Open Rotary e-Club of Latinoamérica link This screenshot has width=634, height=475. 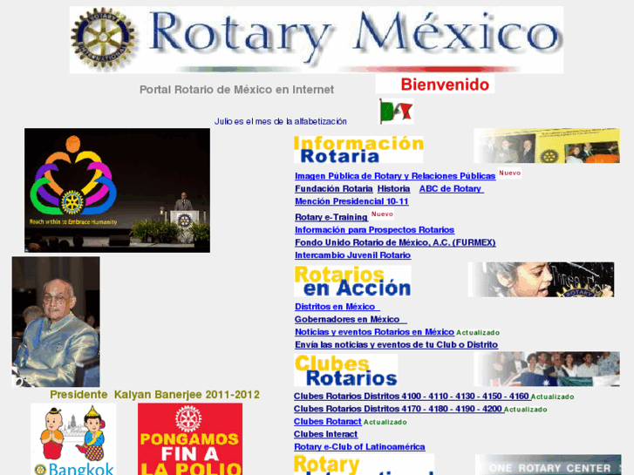pos(359,447)
